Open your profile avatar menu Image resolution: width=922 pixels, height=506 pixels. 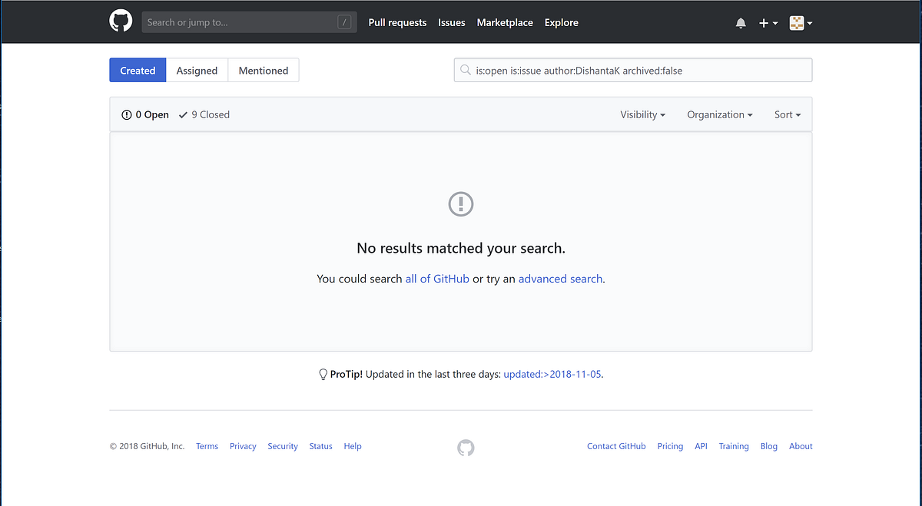797,22
